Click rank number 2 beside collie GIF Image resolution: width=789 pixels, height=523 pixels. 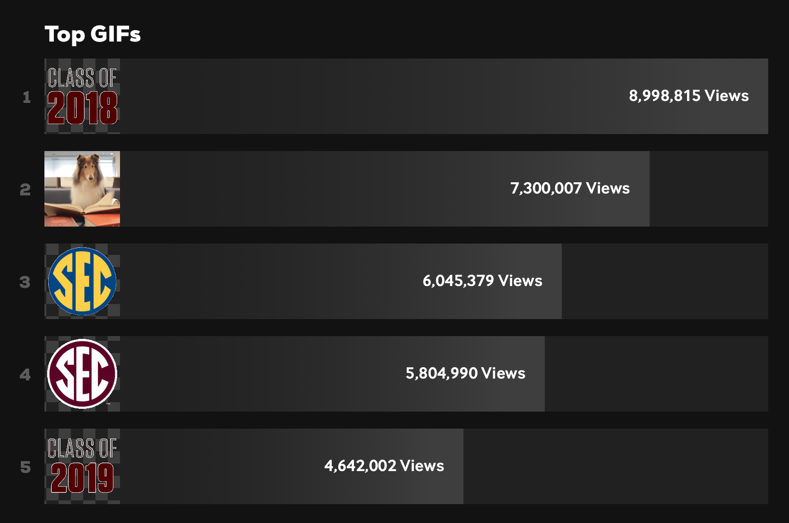pyautogui.click(x=25, y=190)
